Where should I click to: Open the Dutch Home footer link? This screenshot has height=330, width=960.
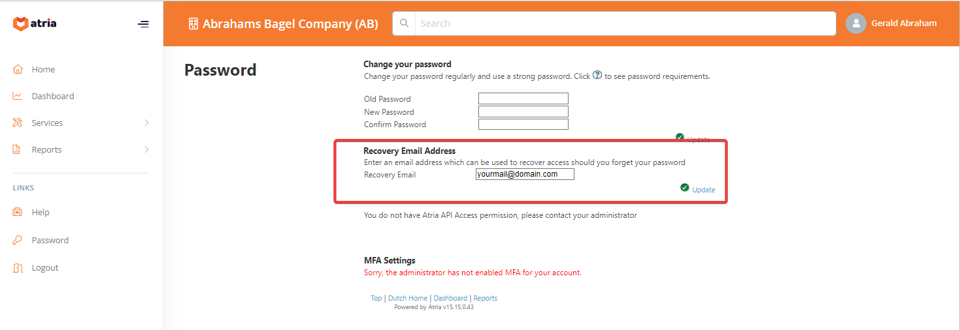[408, 298]
